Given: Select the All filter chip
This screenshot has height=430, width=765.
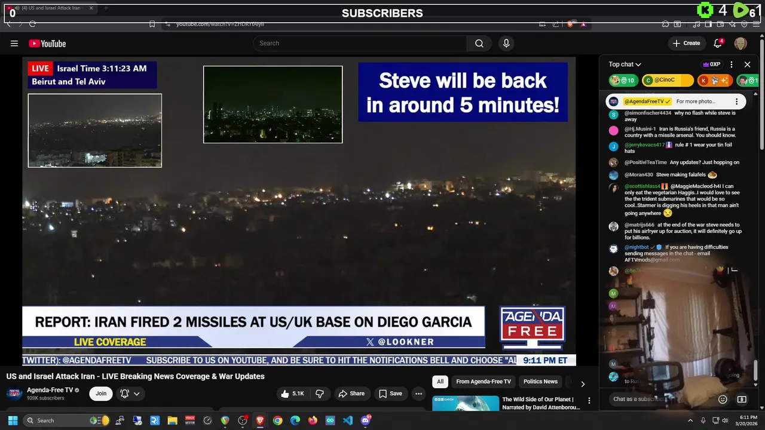Looking at the screenshot, I should (440, 382).
